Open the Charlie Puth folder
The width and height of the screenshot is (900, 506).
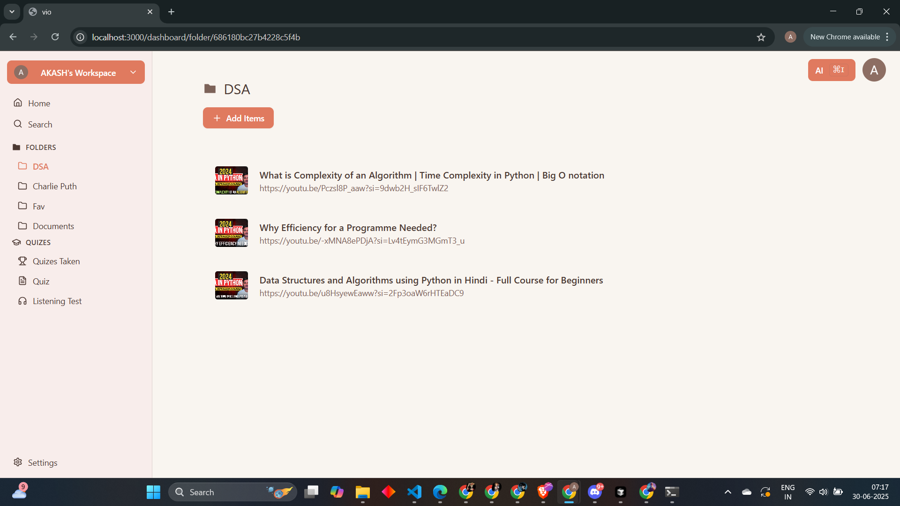click(54, 186)
